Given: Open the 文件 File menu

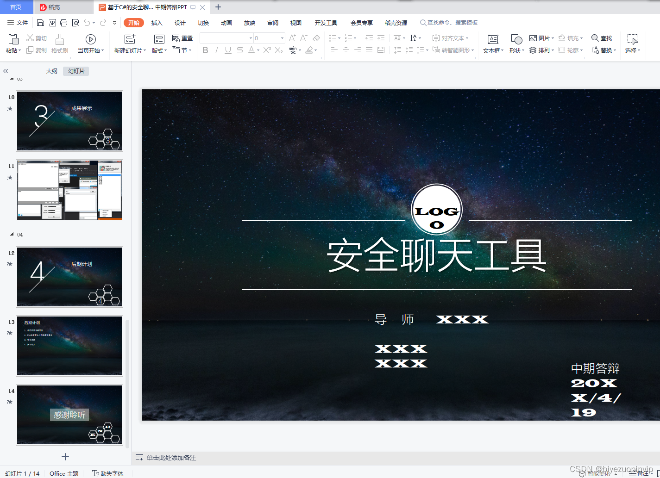Looking at the screenshot, I should [x=18, y=23].
